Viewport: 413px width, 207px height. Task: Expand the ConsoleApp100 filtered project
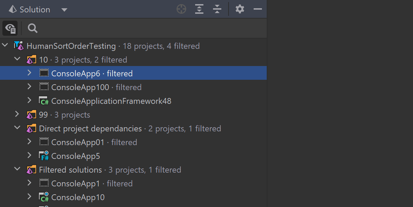[x=30, y=87]
